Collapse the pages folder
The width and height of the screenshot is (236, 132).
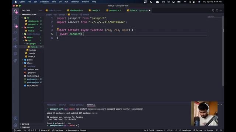click(x=22, y=37)
